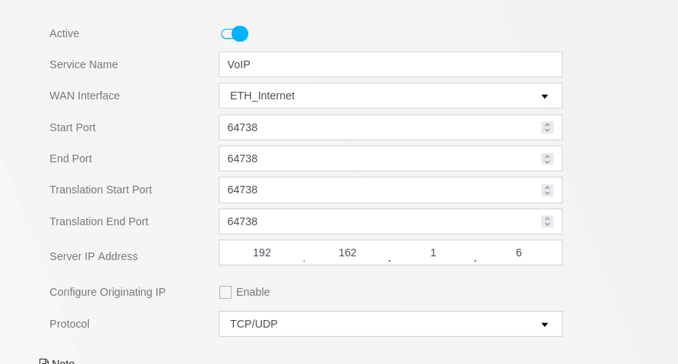Click the ETH_Internet dropdown arrow
Image resolution: width=678 pixels, height=364 pixels.
pos(545,96)
